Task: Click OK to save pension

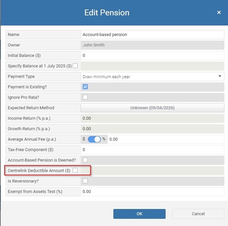Action: [139, 214]
